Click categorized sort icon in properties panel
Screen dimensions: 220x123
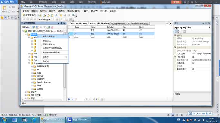176,31
